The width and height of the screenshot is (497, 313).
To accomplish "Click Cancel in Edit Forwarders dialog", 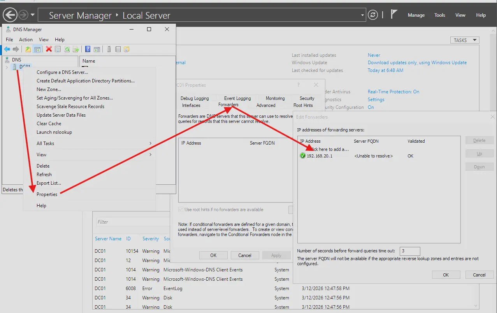I will (x=479, y=275).
